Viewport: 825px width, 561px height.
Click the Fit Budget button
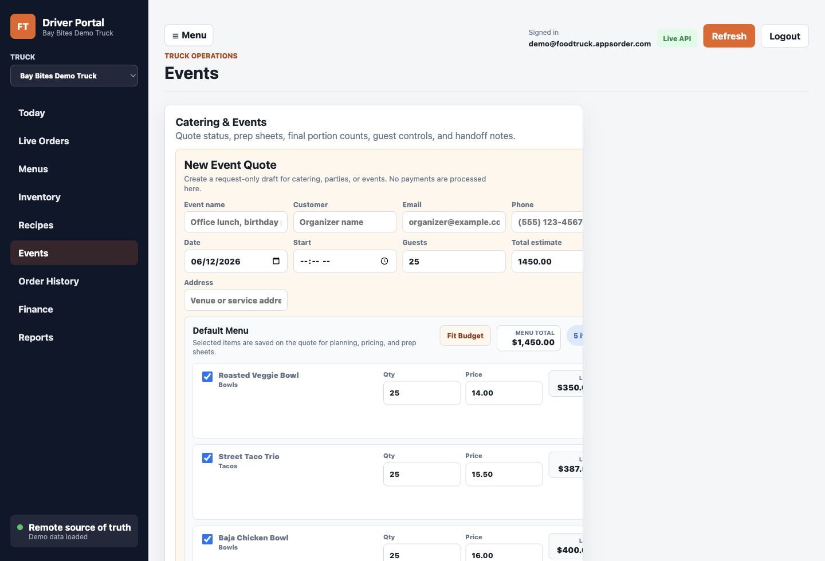(x=465, y=336)
